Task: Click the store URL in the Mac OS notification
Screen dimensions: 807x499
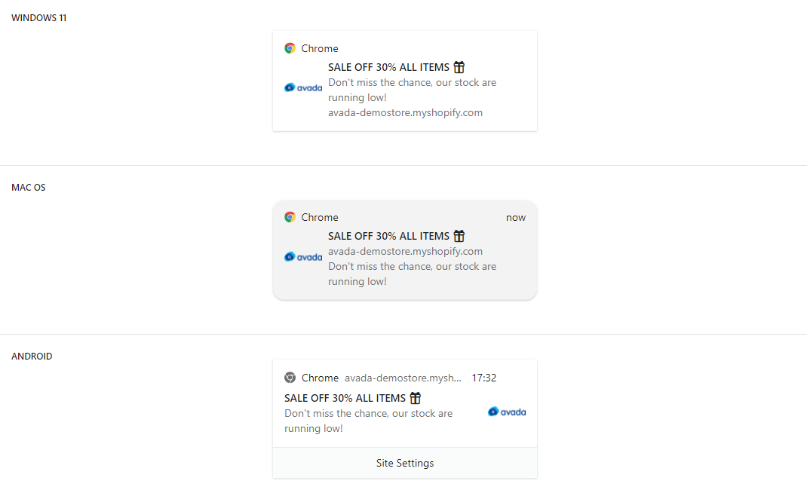Action: 405,251
